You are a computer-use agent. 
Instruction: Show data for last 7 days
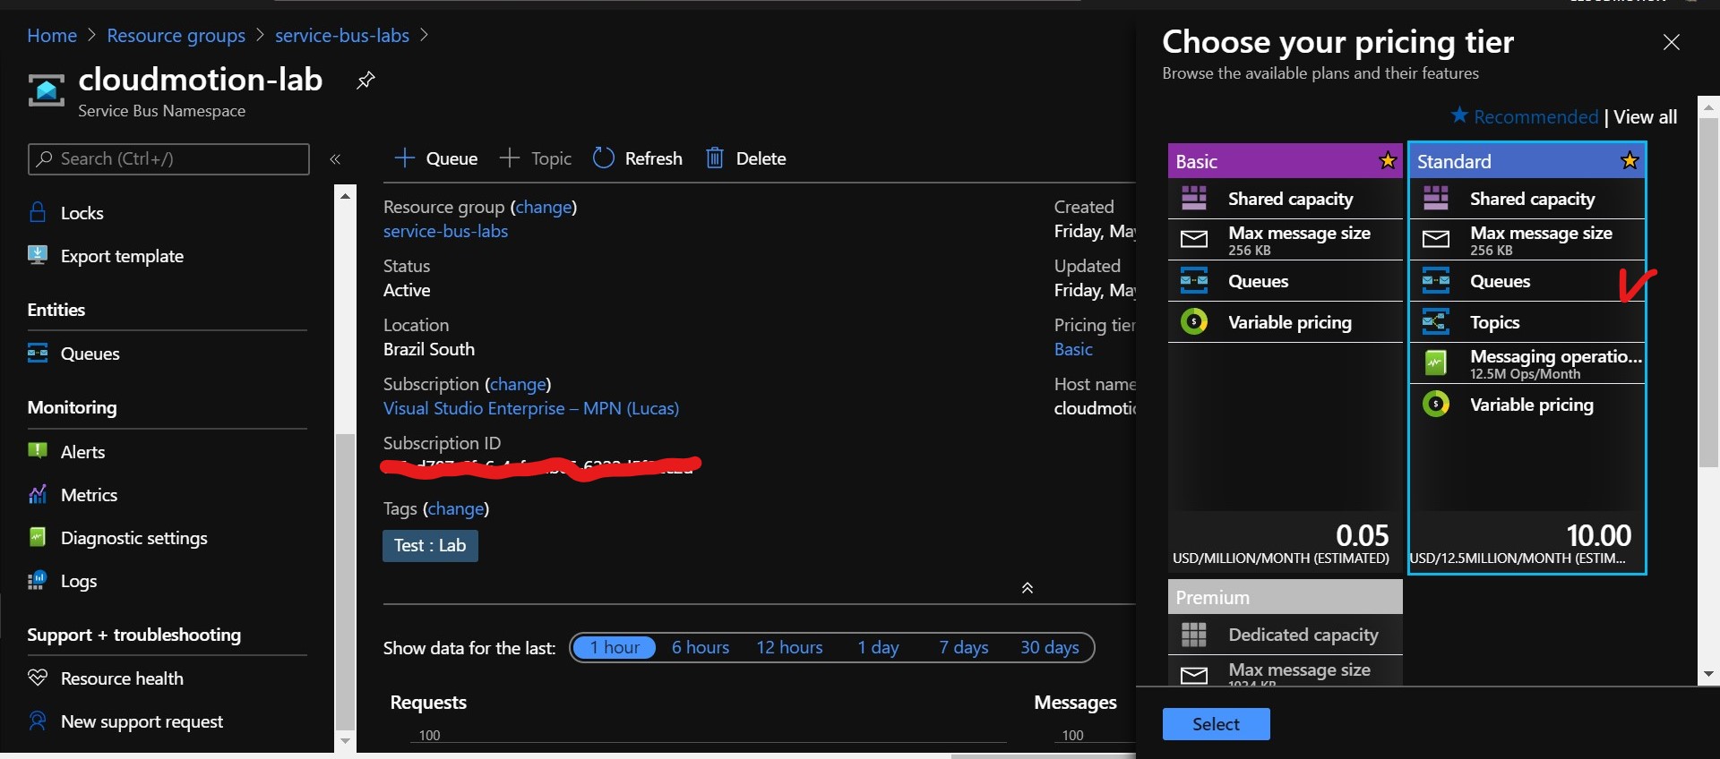pyautogui.click(x=964, y=647)
